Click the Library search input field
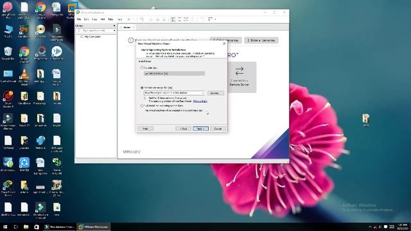The image size is (411, 231). [95, 31]
